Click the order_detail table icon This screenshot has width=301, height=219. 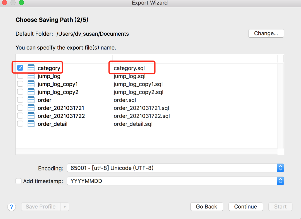pos(31,124)
